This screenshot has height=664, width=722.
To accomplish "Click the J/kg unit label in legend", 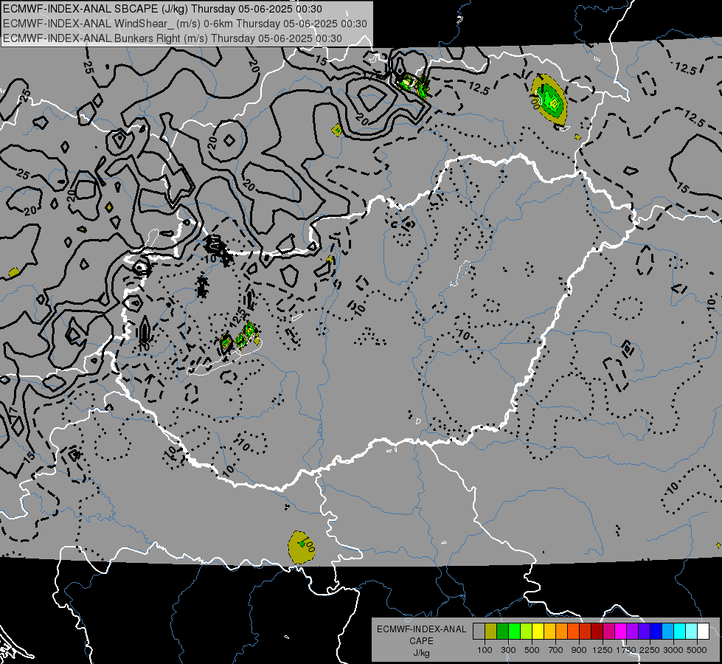I will coord(421,653).
